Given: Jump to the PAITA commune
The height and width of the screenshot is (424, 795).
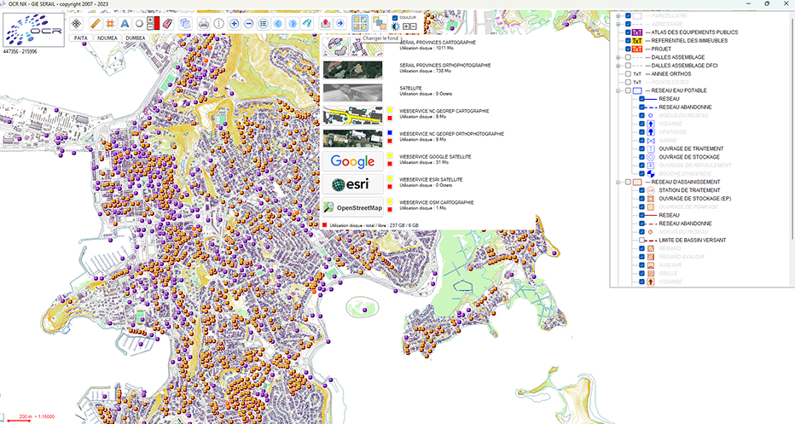Looking at the screenshot, I should coord(80,38).
